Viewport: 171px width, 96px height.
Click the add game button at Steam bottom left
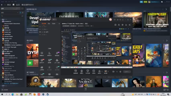pyautogui.click(x=5, y=90)
